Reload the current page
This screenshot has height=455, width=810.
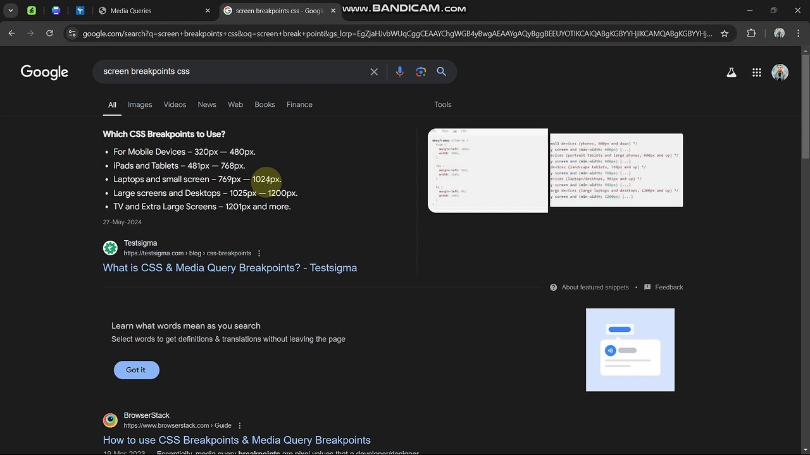[x=50, y=33]
